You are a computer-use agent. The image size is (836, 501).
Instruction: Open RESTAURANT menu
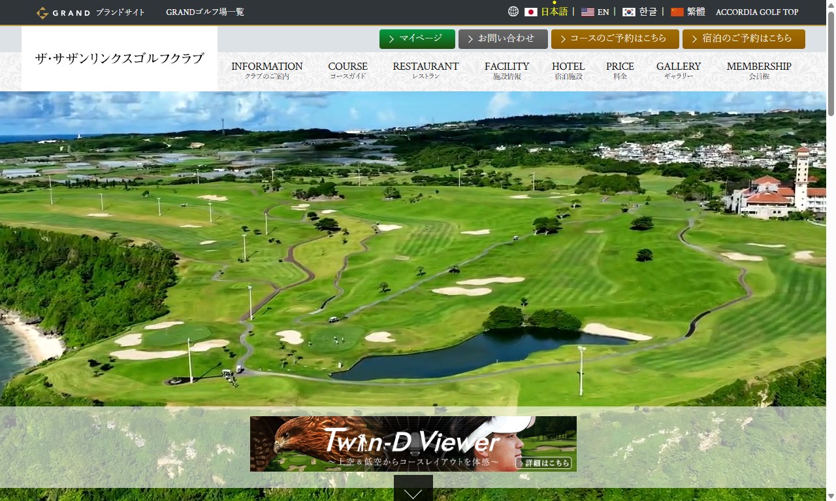click(x=426, y=70)
